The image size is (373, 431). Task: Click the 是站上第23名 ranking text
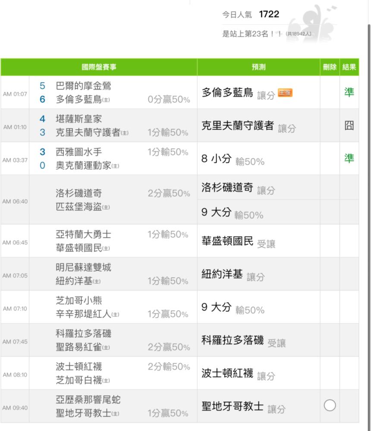pyautogui.click(x=252, y=34)
